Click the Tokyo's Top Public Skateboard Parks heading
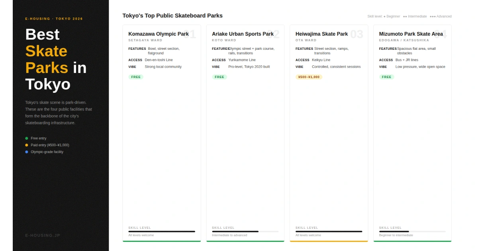The height and width of the screenshot is (251, 478). pos(172,16)
